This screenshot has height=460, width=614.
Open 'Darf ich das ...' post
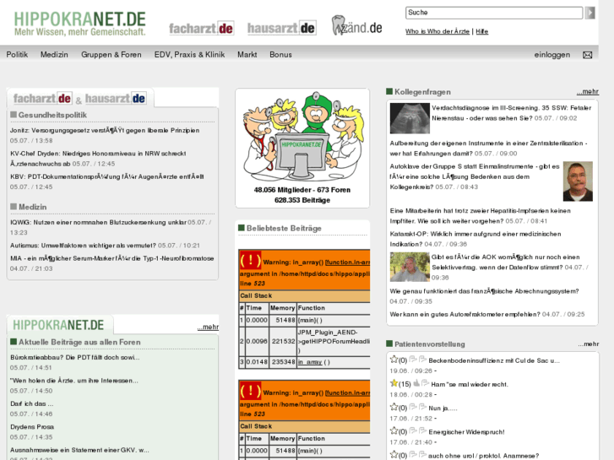[x=32, y=403]
